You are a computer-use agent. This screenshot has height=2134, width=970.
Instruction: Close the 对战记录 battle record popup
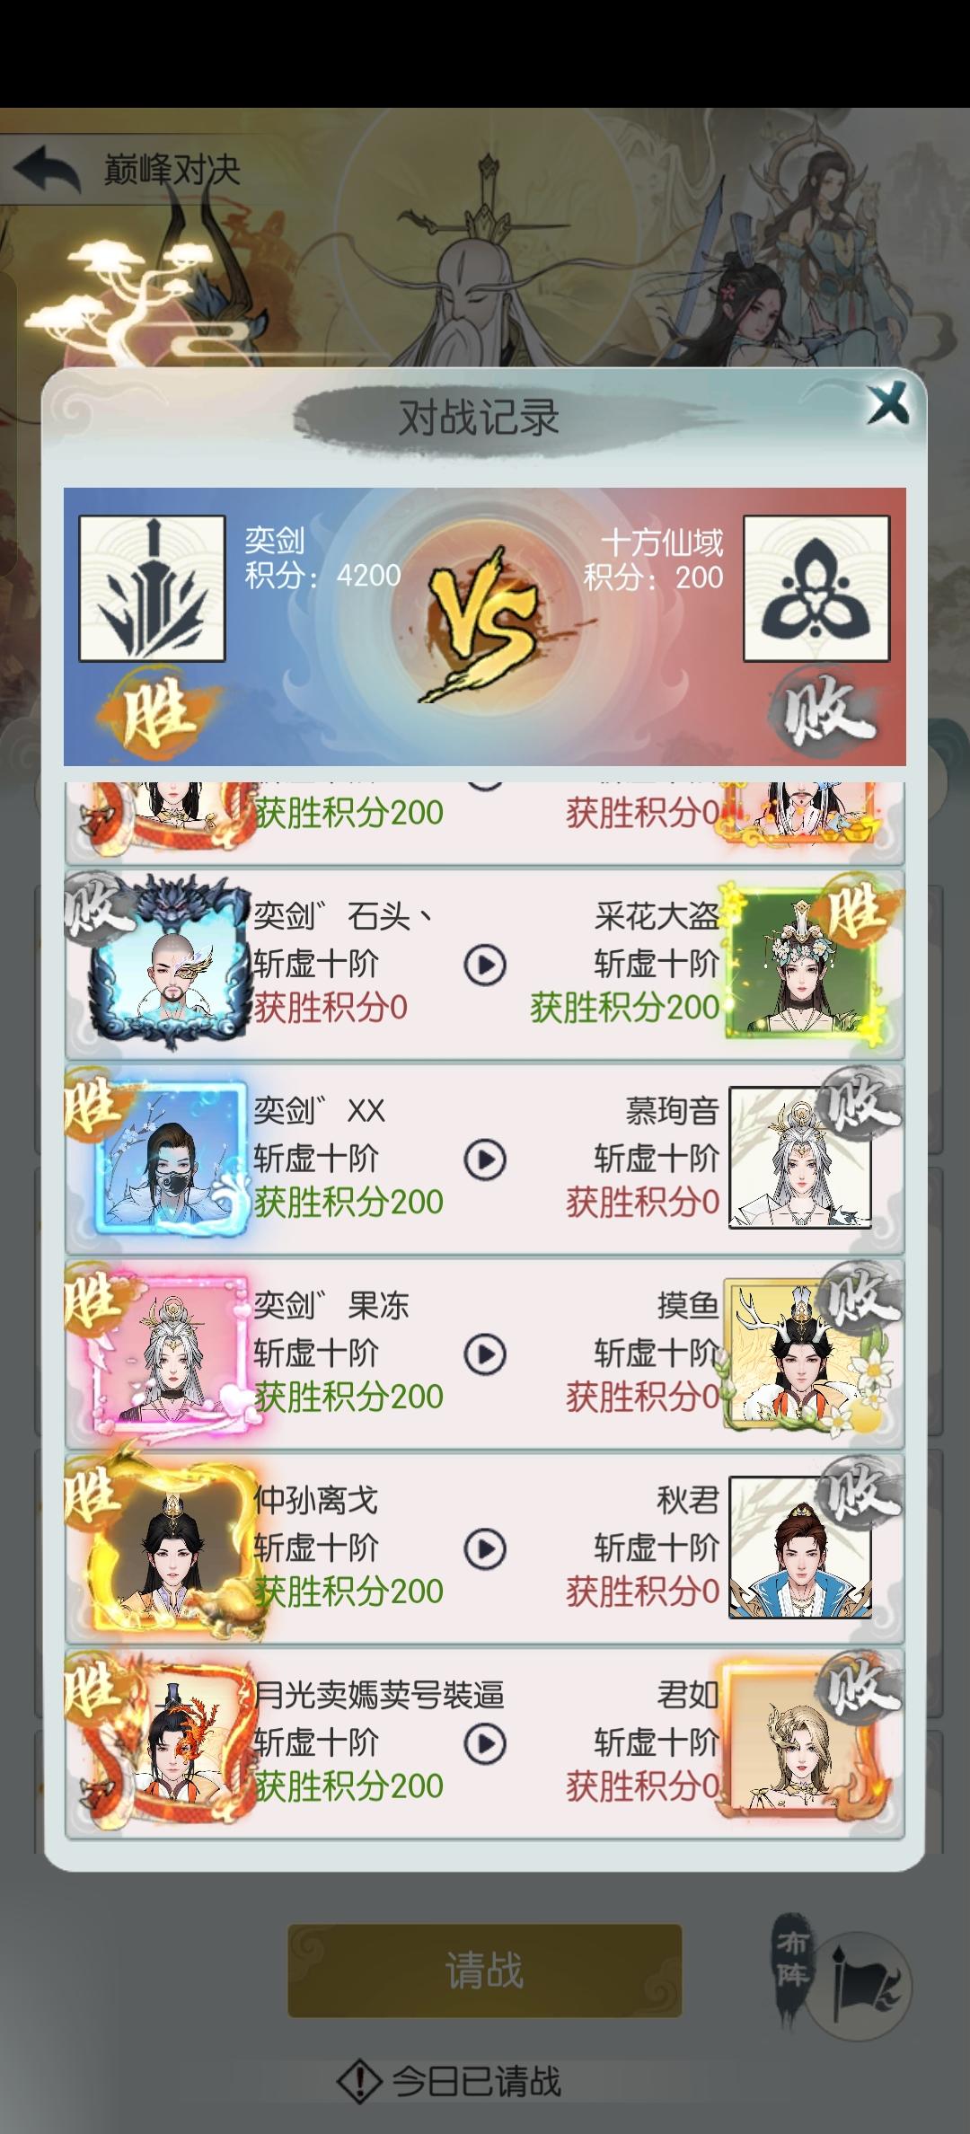click(x=888, y=403)
